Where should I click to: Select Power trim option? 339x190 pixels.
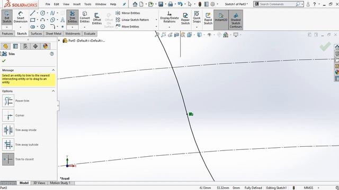(x=8, y=101)
